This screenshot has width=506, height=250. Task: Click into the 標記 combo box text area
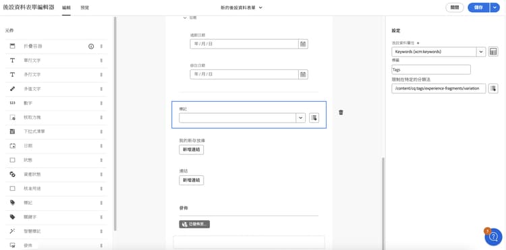237,118
